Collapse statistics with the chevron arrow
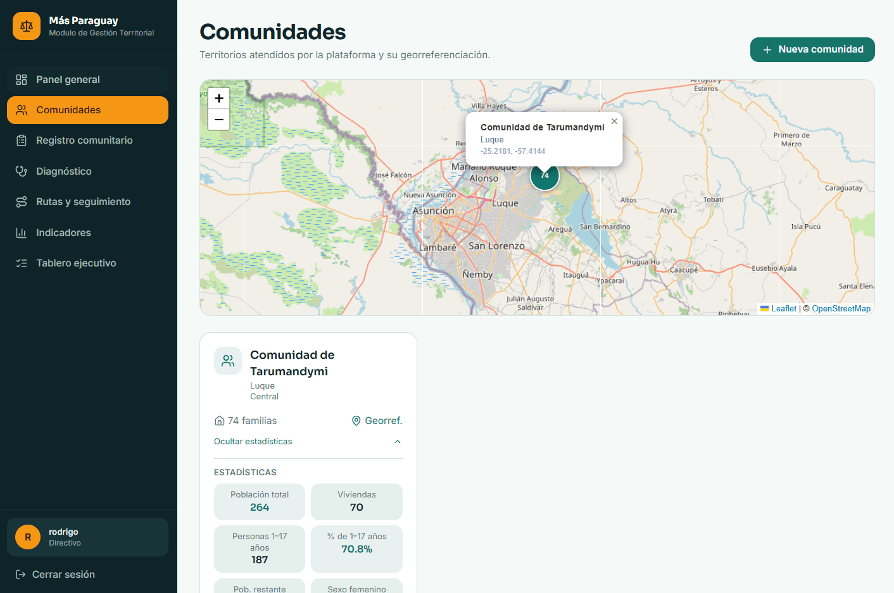Image resolution: width=894 pixels, height=593 pixels. (398, 442)
